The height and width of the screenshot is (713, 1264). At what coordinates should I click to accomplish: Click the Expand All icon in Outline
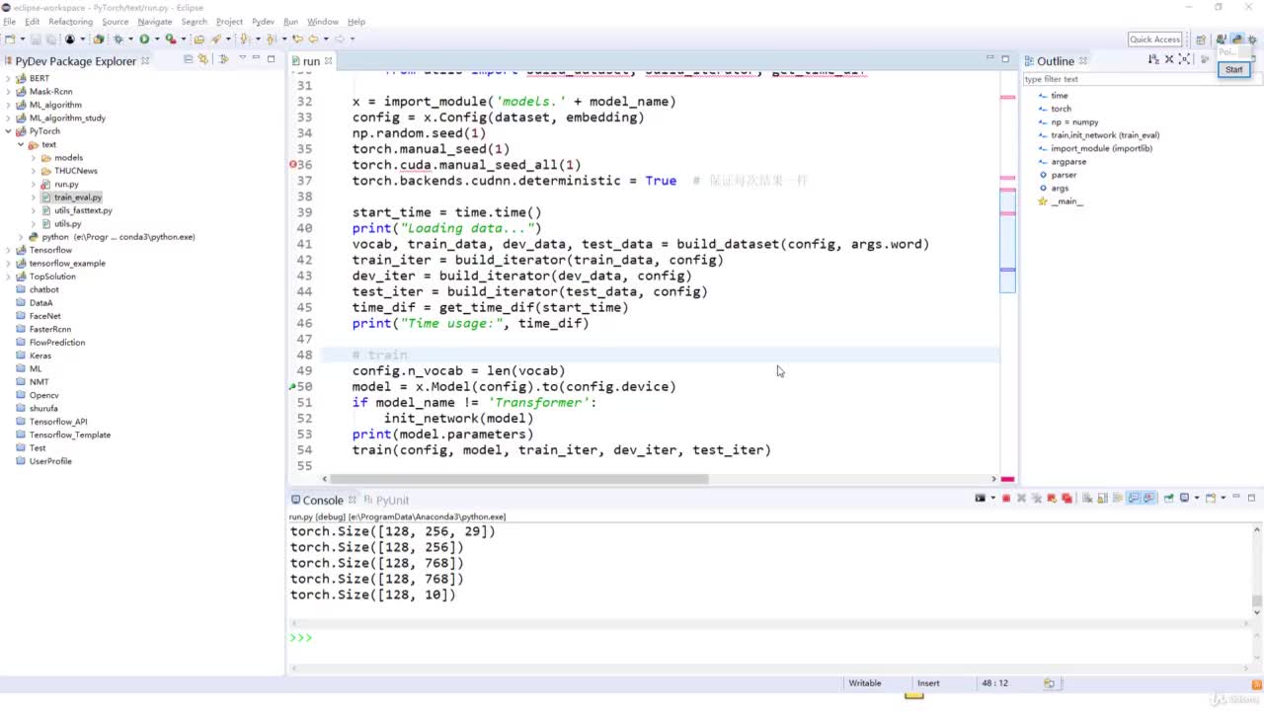(1184, 59)
